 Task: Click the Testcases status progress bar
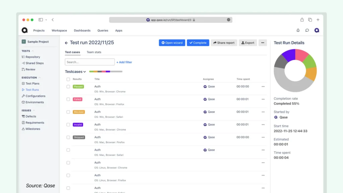click(106, 72)
